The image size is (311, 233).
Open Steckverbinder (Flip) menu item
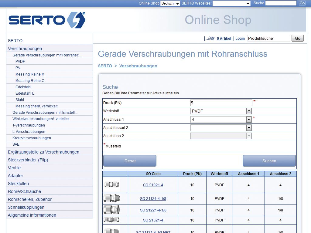pyautogui.click(x=50, y=160)
